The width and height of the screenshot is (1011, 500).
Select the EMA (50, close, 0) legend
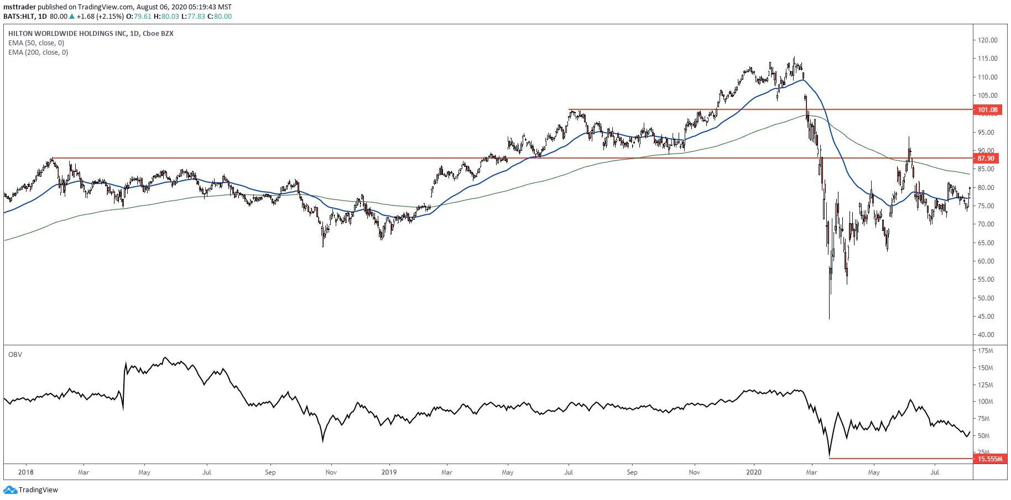pos(36,43)
